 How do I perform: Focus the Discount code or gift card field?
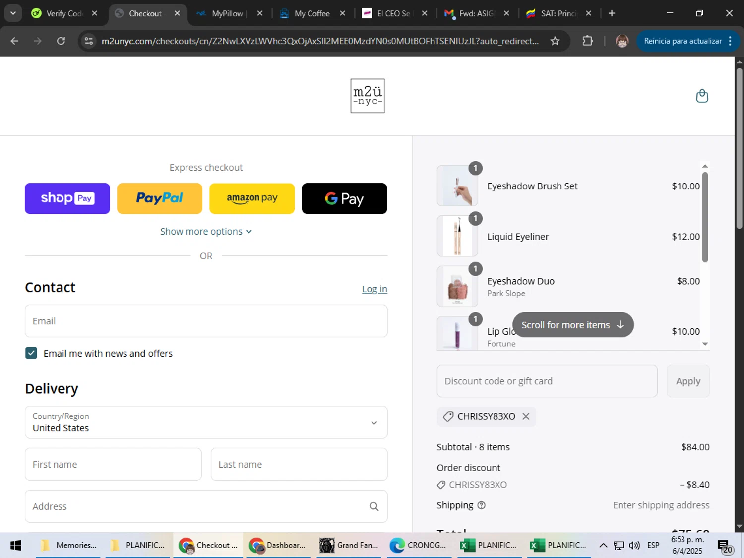[547, 381]
